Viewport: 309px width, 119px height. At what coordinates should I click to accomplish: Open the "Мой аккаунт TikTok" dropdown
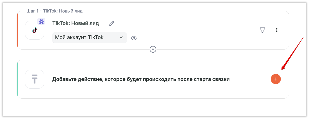point(89,38)
